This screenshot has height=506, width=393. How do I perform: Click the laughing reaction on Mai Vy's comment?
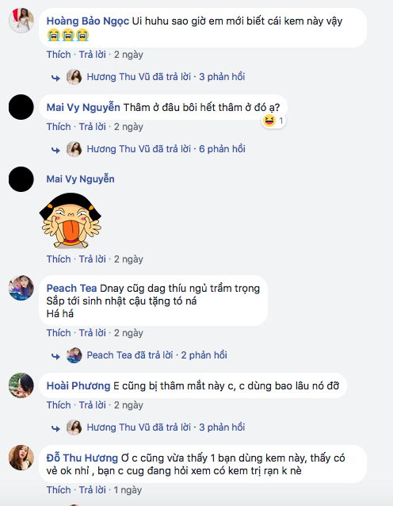(x=273, y=121)
